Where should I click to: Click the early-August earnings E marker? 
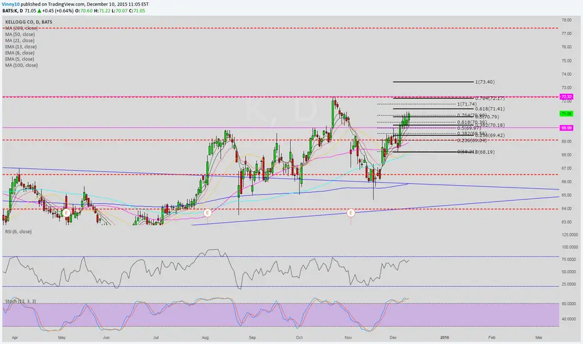click(208, 213)
